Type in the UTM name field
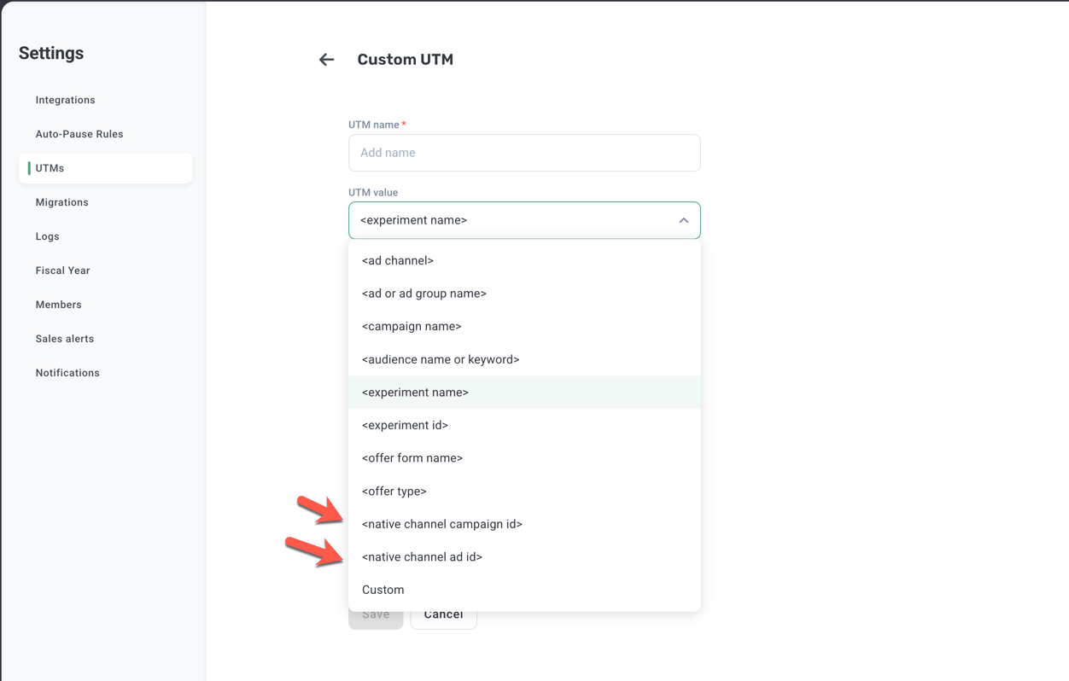Viewport: 1069px width, 681px height. tap(524, 153)
